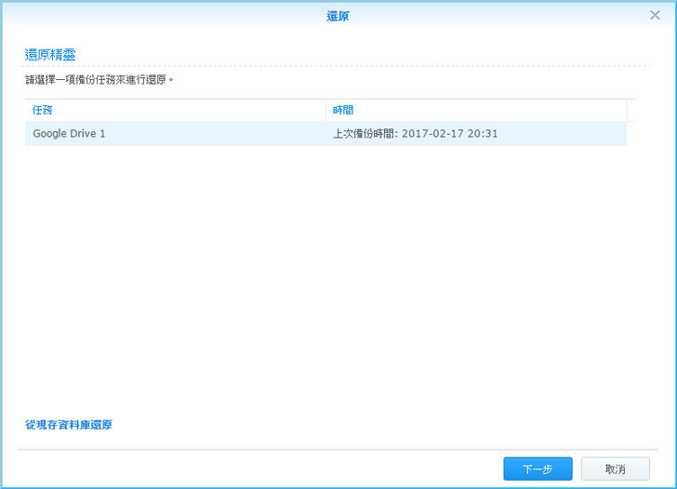This screenshot has width=677, height=489.
Task: Click the 時間 column header
Action: click(x=476, y=110)
